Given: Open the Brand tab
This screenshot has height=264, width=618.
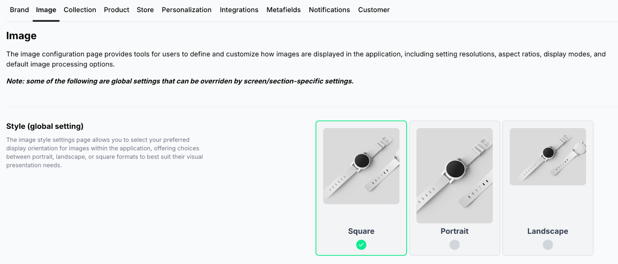Looking at the screenshot, I should (x=19, y=10).
